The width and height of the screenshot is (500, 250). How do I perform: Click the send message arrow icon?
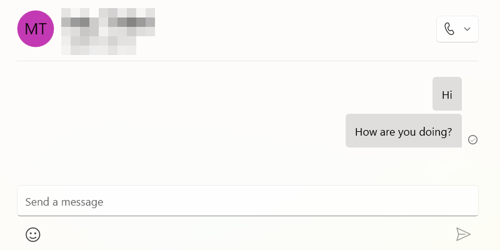point(462,234)
